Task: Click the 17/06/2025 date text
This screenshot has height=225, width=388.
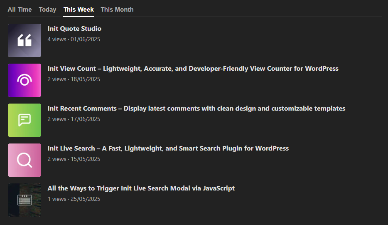Action: click(x=86, y=119)
